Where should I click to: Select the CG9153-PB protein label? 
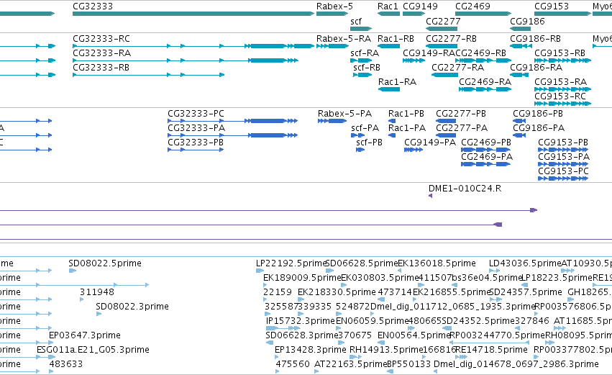coord(563,143)
